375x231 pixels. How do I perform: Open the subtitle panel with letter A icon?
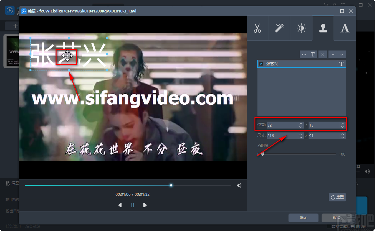point(344,28)
